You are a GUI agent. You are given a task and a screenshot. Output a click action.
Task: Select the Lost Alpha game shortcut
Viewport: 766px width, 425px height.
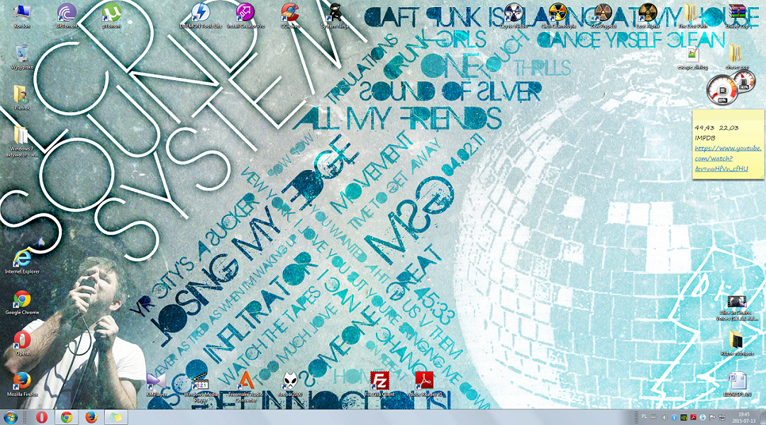648,15
